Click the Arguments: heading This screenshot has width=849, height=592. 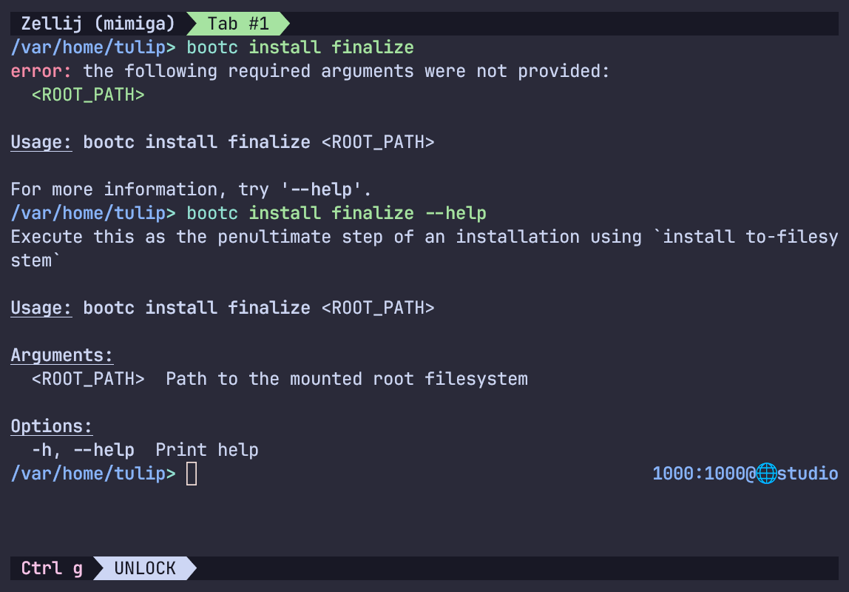point(61,355)
